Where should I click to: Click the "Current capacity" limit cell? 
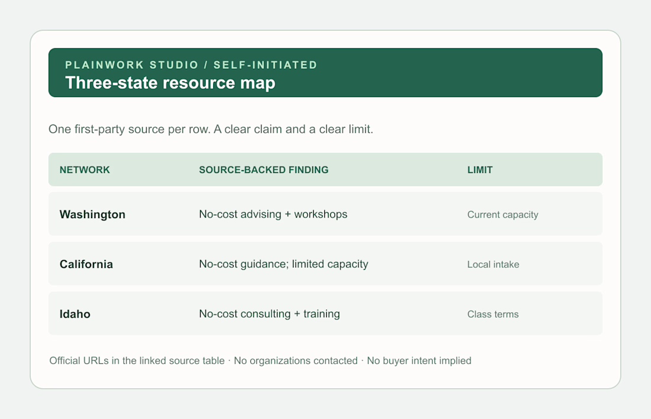(503, 215)
